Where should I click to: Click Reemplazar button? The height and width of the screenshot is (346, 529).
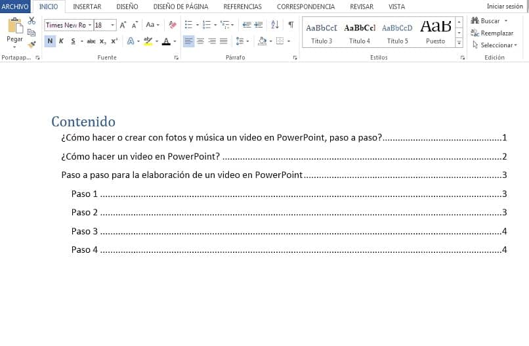click(492, 33)
